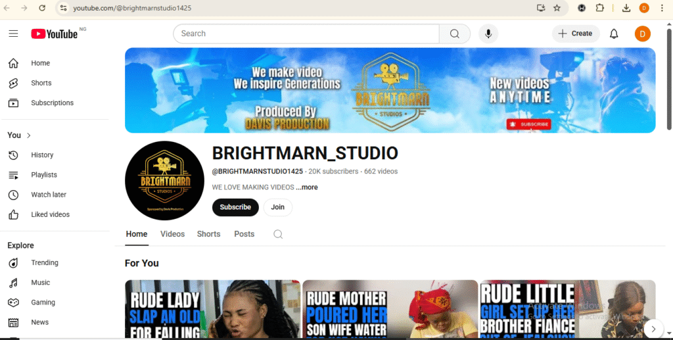The width and height of the screenshot is (673, 340).
Task: Open Shorts from the sidebar
Action: point(41,83)
